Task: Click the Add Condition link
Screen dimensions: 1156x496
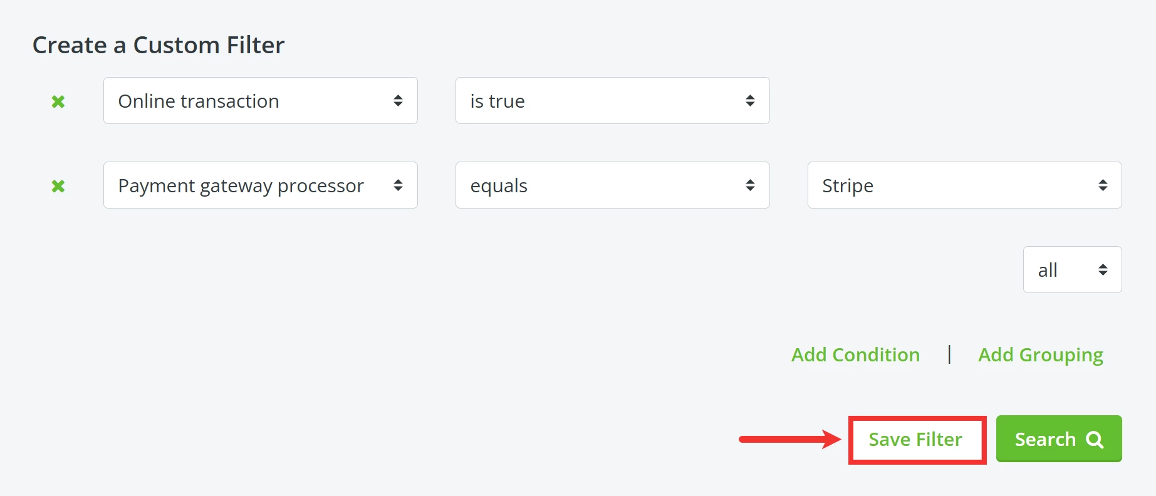Action: (x=855, y=354)
